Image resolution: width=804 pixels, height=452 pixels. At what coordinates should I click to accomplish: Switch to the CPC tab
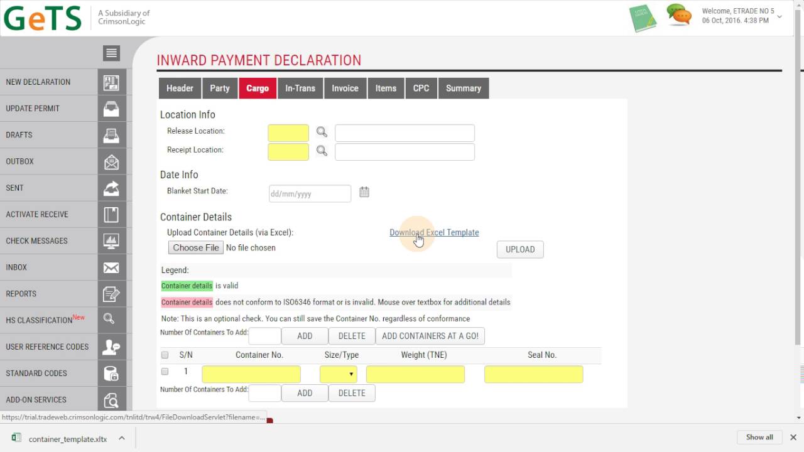pyautogui.click(x=421, y=88)
